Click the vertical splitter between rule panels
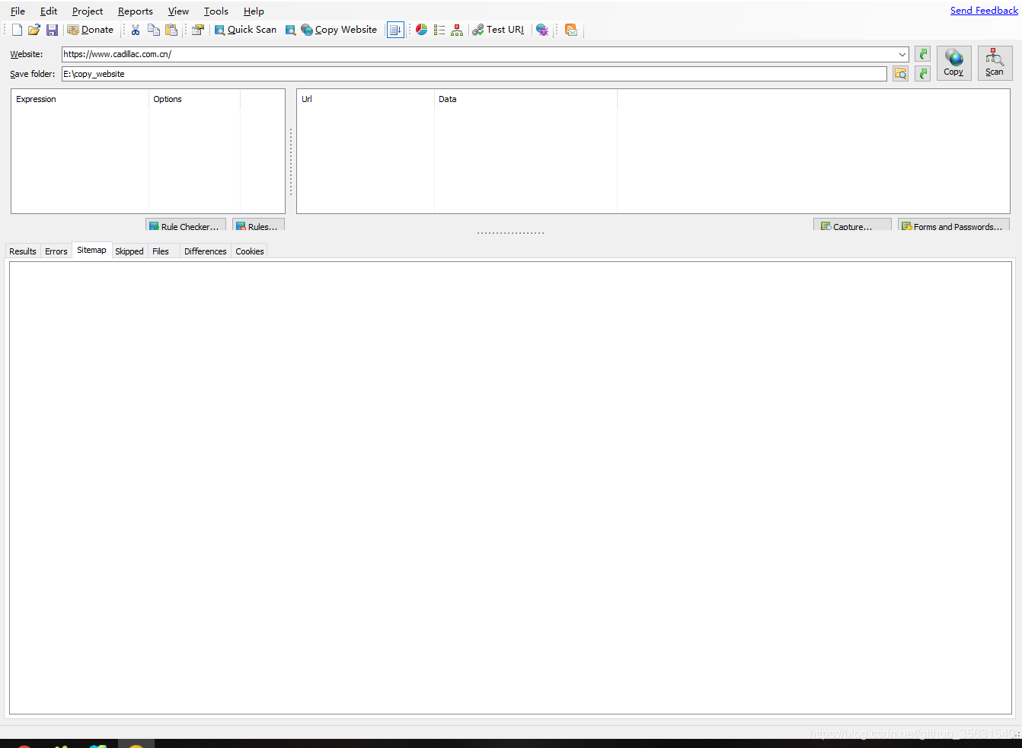This screenshot has width=1022, height=748. [291, 161]
